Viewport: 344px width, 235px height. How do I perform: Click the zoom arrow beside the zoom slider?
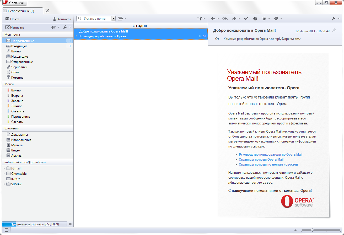coord(295,230)
